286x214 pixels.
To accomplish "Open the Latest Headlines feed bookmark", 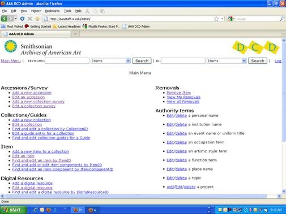I will coord(67,27).
